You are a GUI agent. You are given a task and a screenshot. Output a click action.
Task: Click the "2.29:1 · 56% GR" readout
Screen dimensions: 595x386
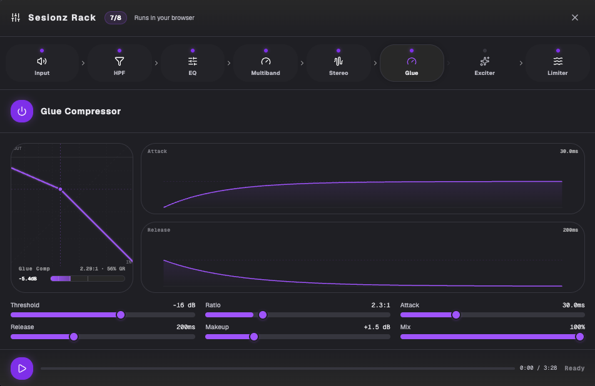point(103,269)
